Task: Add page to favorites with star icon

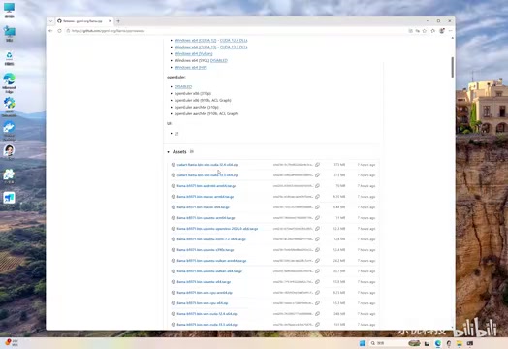Action: pos(425,31)
